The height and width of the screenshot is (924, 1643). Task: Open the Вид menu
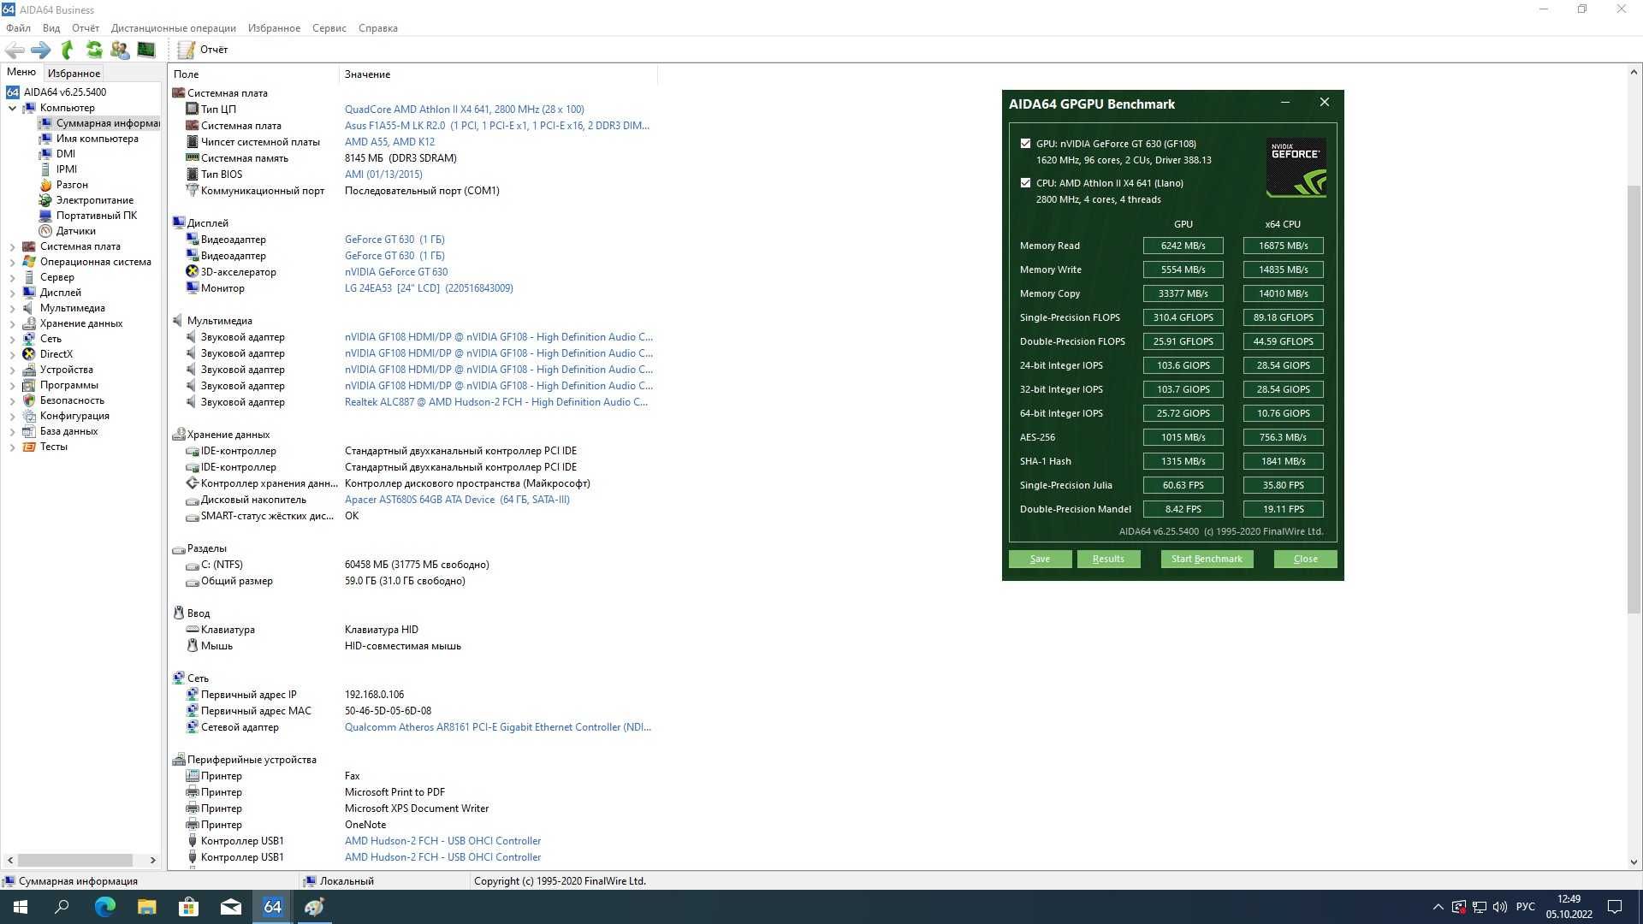click(51, 28)
